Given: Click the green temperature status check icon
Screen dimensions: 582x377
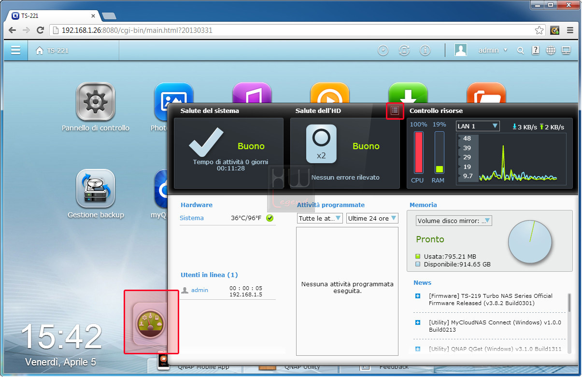Looking at the screenshot, I should tap(270, 218).
